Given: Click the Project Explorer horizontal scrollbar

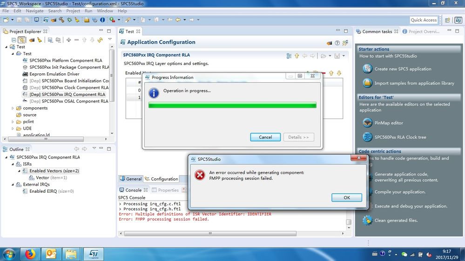Looking at the screenshot, I should (x=46, y=139).
